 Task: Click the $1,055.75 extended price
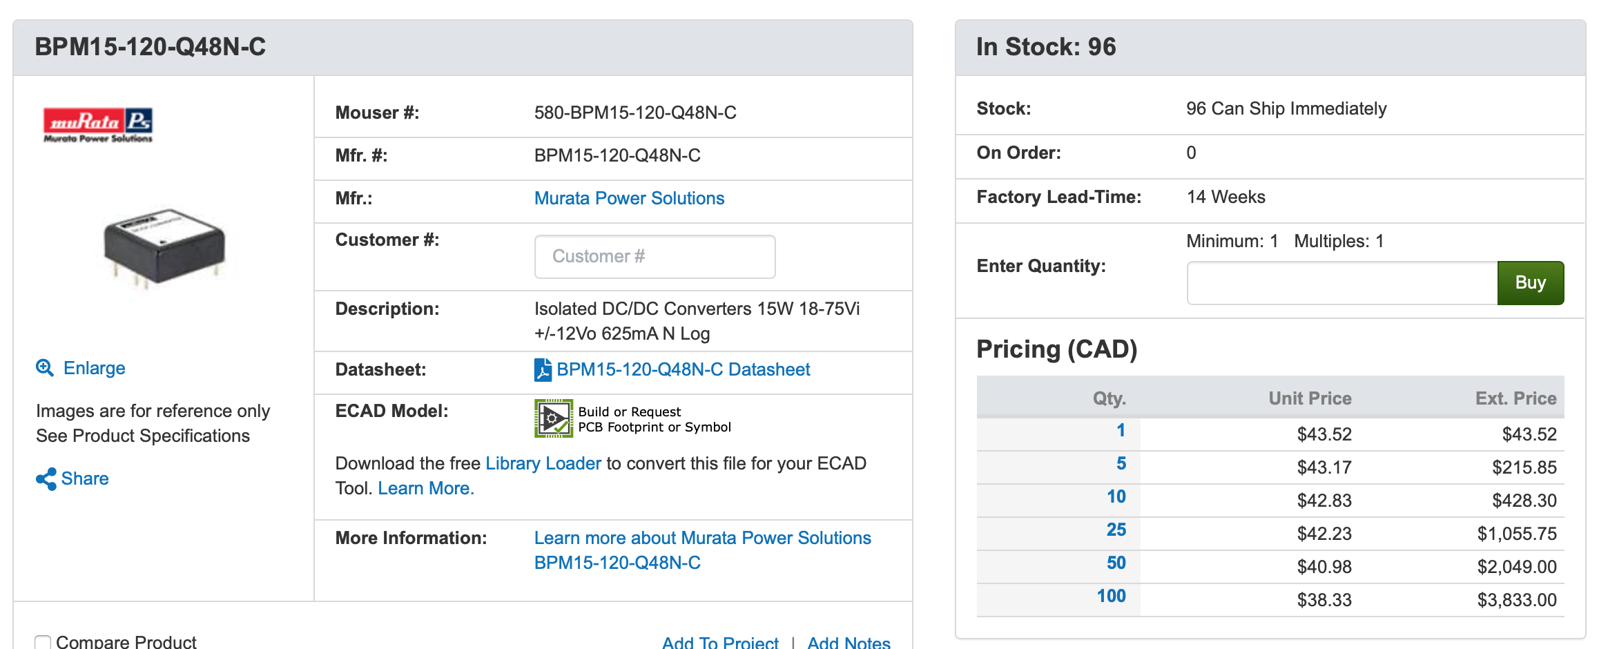coord(1517,534)
